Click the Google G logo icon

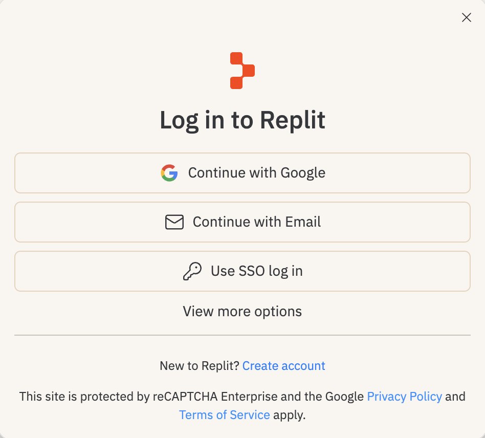tap(169, 173)
